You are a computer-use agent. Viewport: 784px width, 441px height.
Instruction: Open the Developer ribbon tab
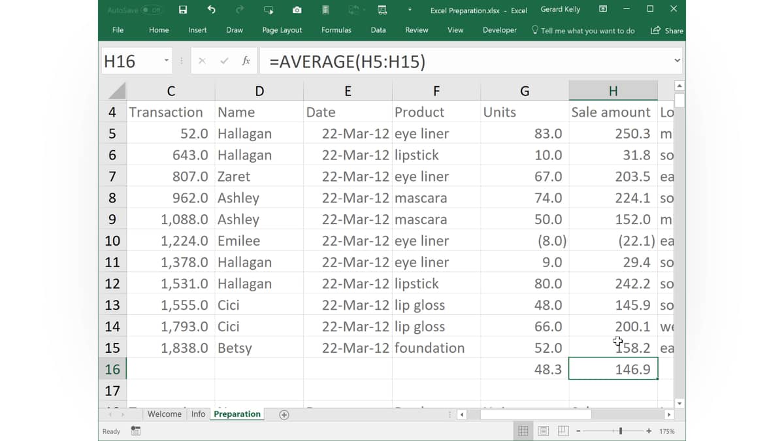[500, 30]
